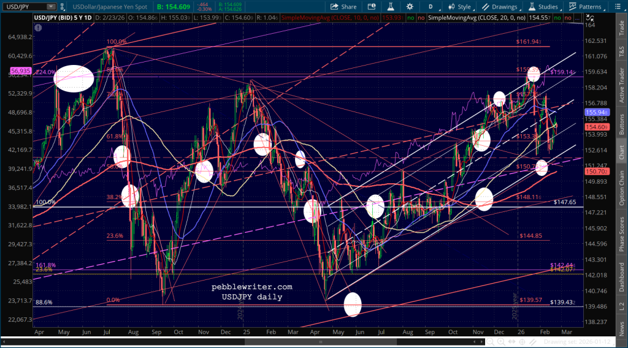Click the USDollar/Japanese Yen Spot description
Screen dimensions: 628x348
[x=110, y=7]
